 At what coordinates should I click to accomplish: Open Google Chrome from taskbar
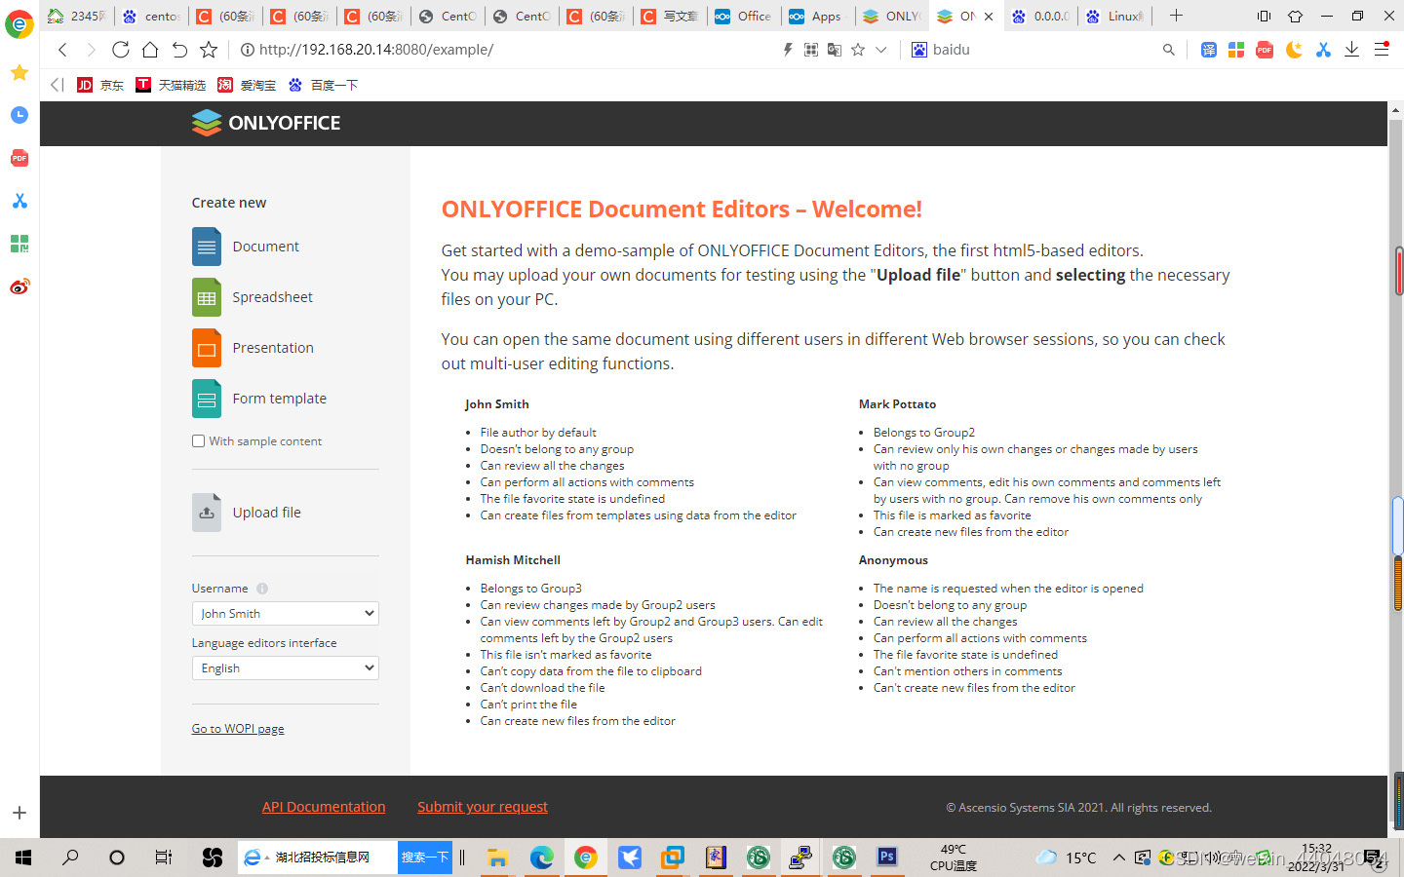(586, 858)
